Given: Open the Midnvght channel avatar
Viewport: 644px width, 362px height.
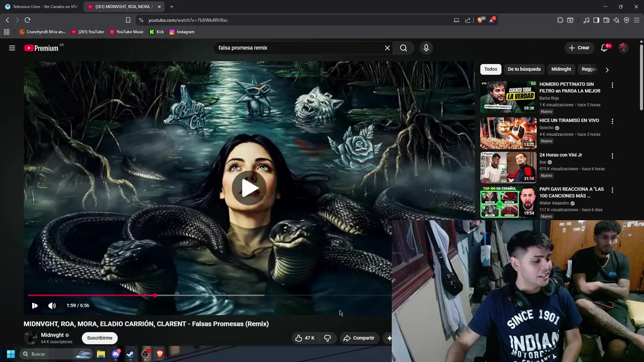Looking at the screenshot, I should (x=31, y=338).
